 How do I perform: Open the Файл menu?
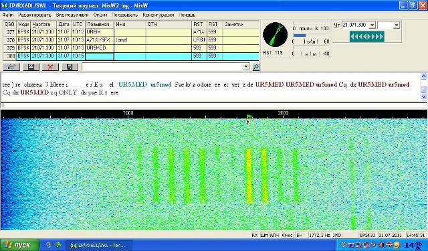7,15
